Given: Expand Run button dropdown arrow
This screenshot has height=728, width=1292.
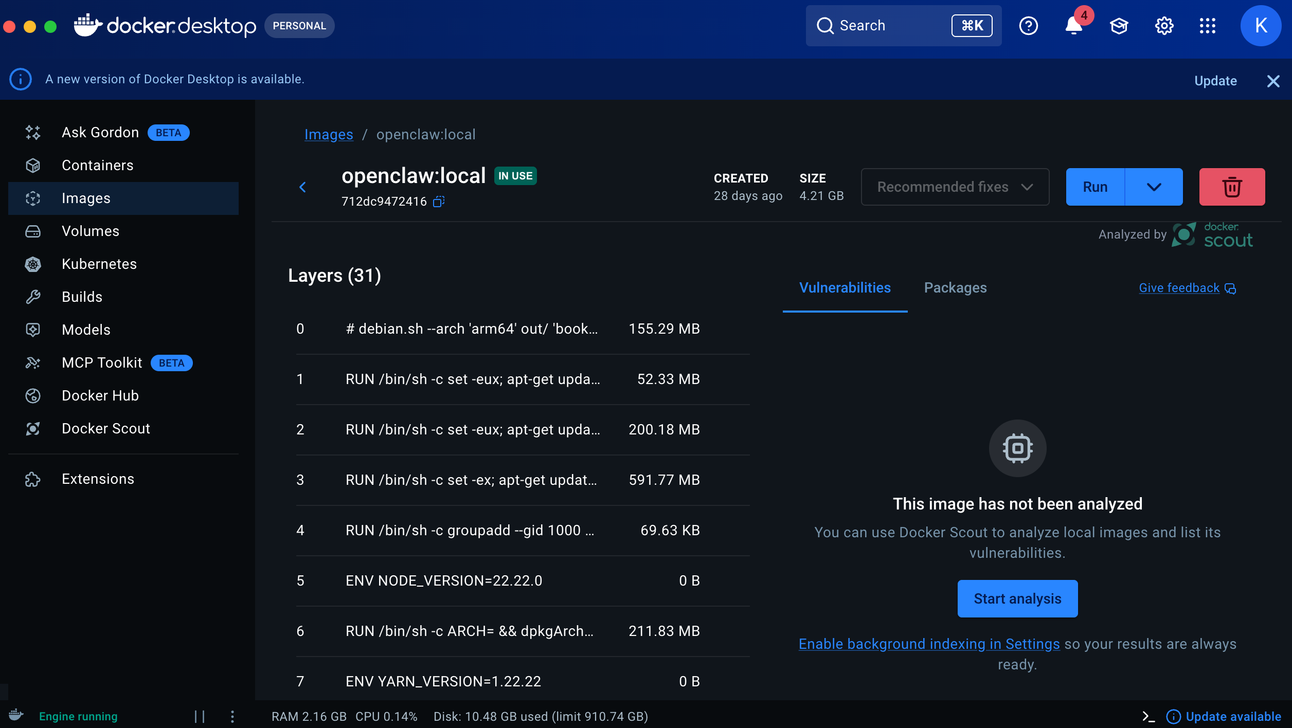Looking at the screenshot, I should (1154, 187).
